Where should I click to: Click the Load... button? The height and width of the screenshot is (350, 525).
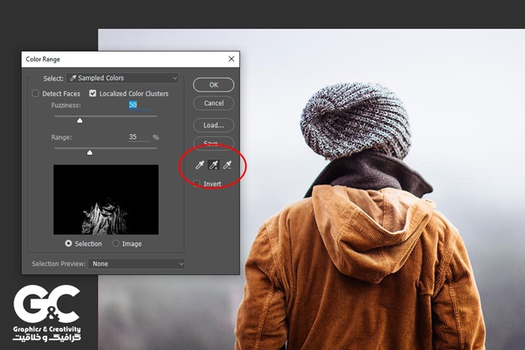214,125
